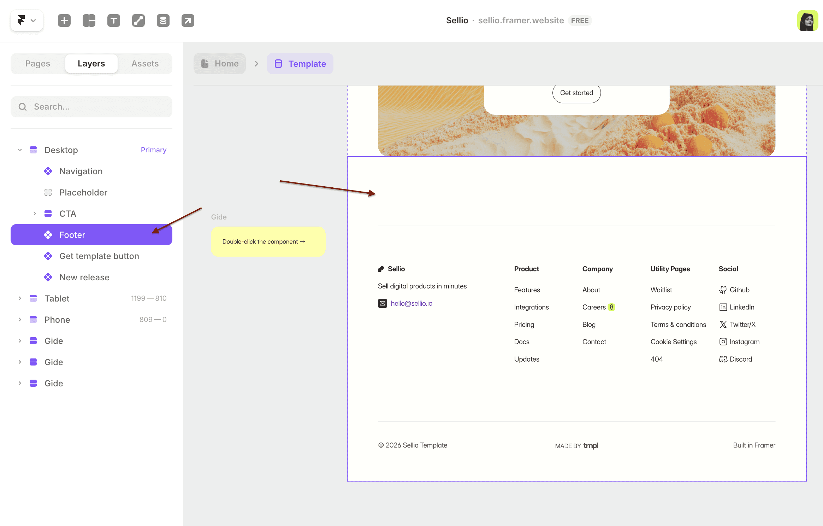The width and height of the screenshot is (823, 526).
Task: Select the Text tool icon
Action: pyautogui.click(x=114, y=21)
